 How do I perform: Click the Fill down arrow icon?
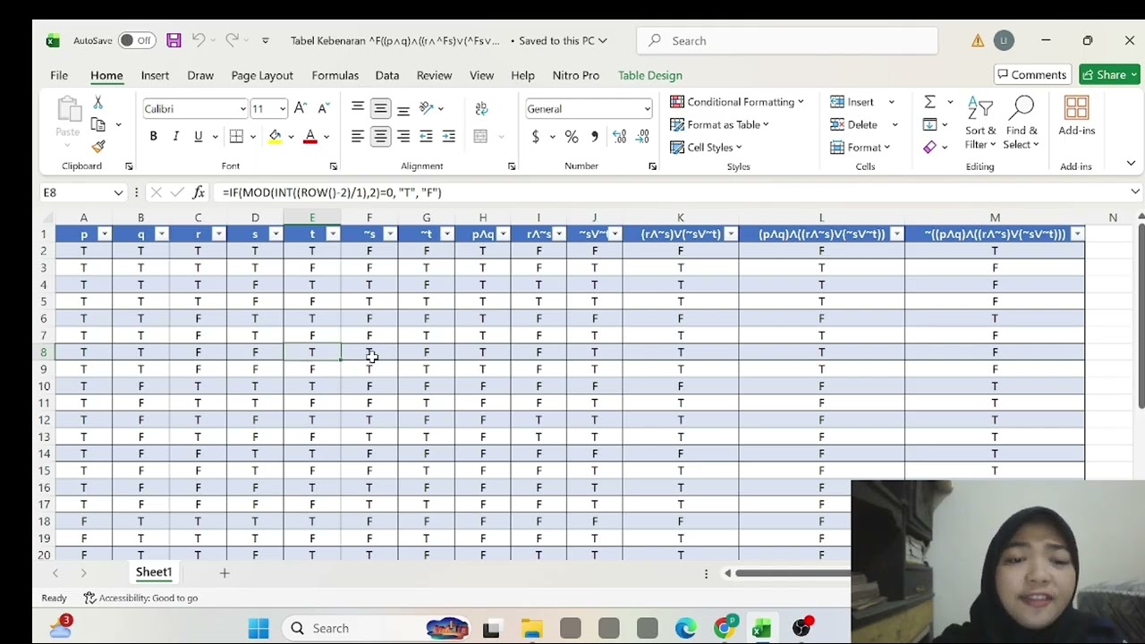pos(929,124)
